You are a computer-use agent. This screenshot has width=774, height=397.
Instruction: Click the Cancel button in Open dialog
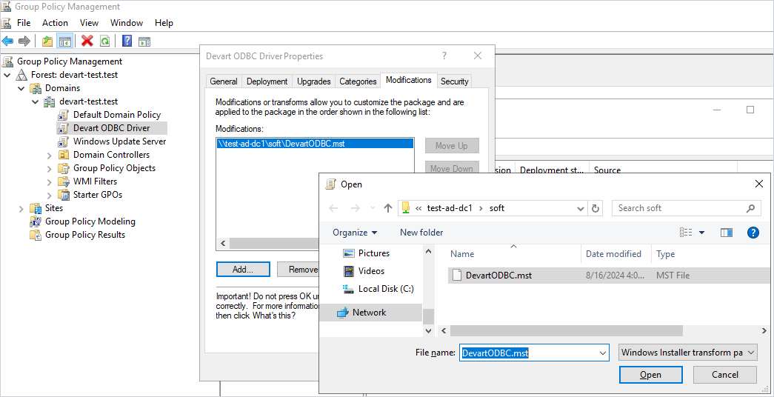(724, 375)
